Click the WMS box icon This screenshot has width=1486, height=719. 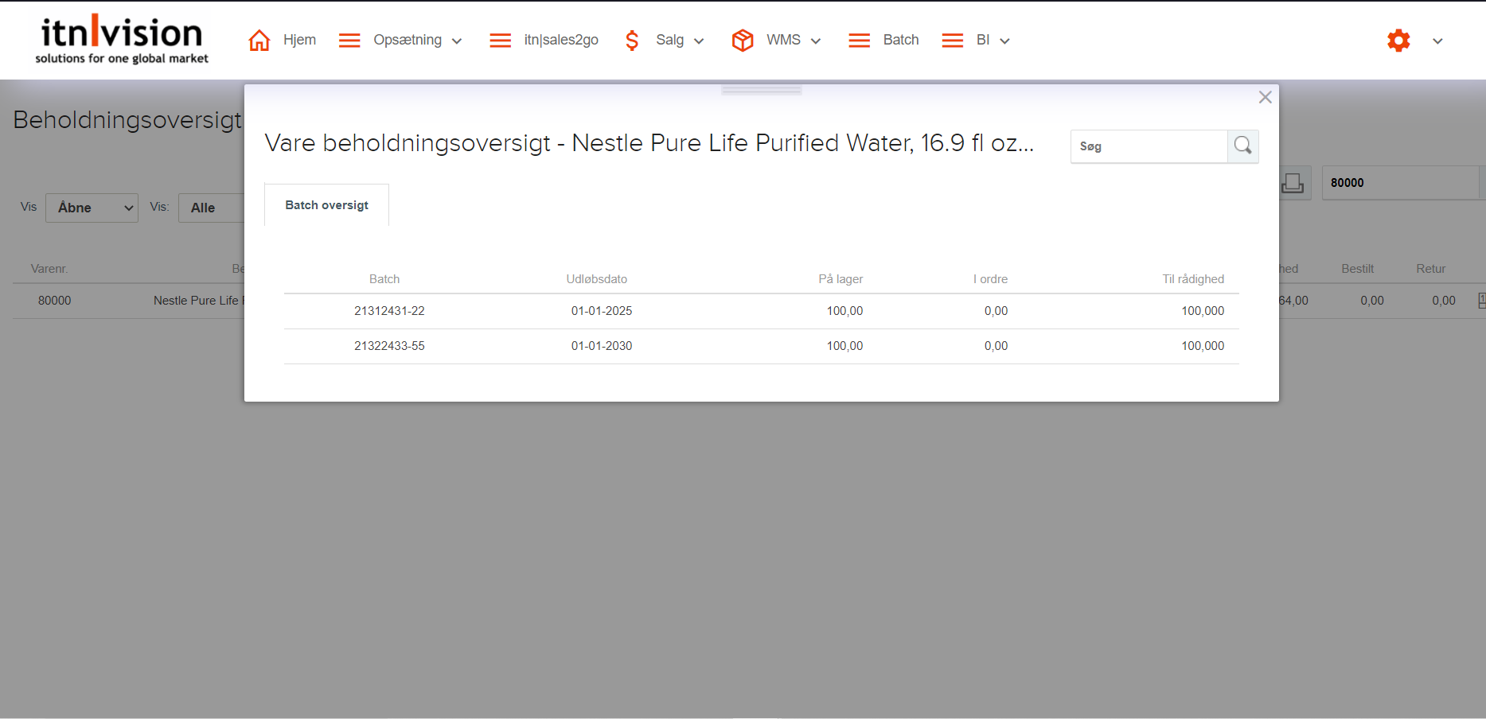[x=742, y=41]
